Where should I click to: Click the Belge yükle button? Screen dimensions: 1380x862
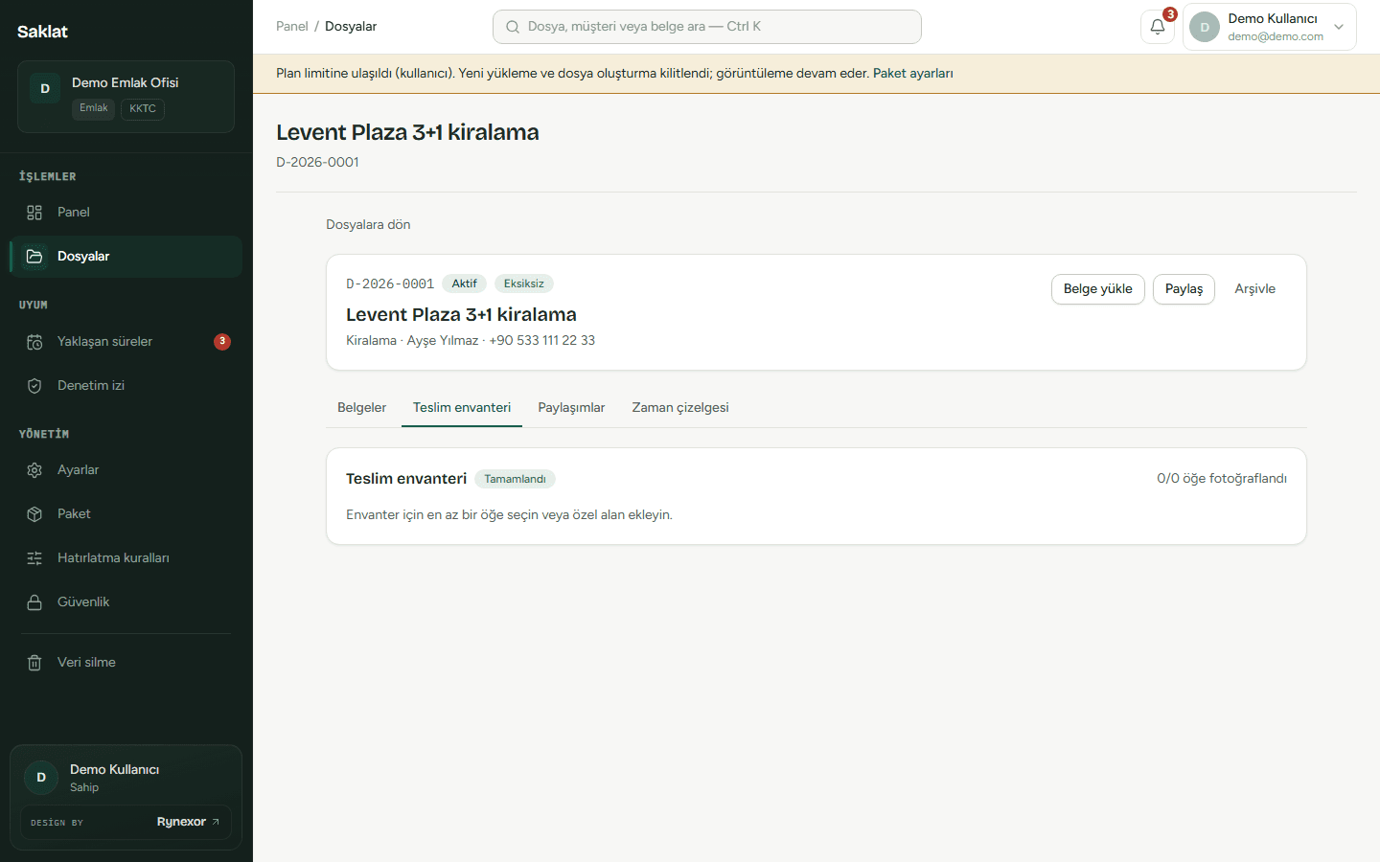1097,289
